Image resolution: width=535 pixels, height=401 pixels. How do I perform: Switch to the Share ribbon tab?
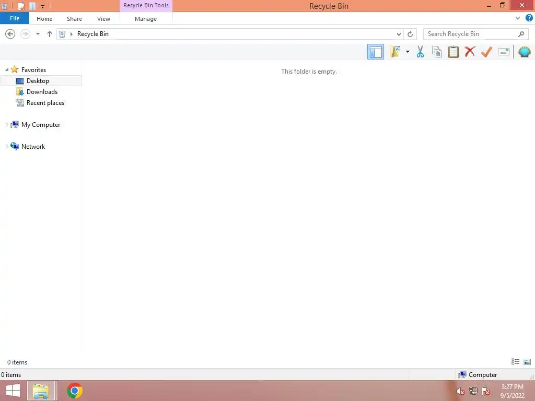coord(74,19)
